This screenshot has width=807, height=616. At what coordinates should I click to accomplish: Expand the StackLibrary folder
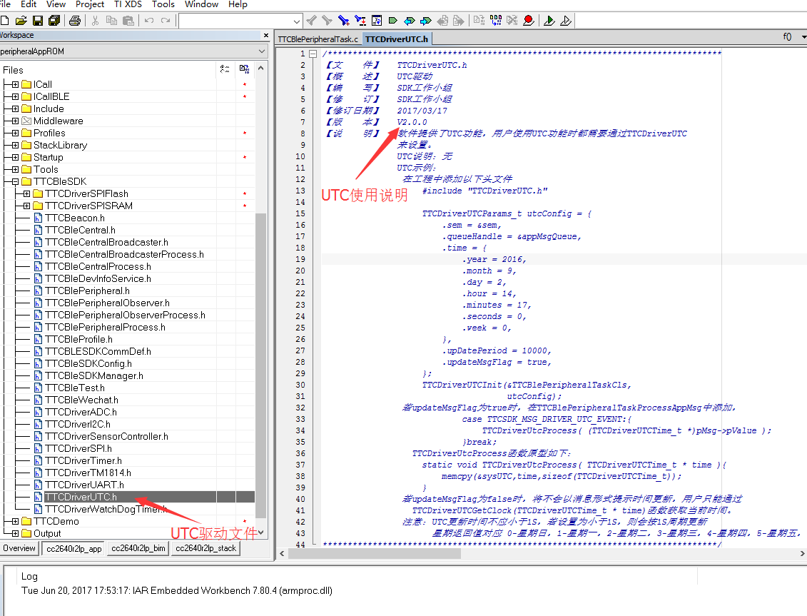(15, 145)
